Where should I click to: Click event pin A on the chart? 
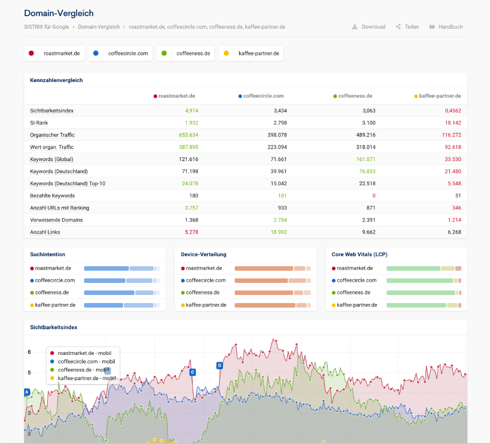(x=27, y=392)
